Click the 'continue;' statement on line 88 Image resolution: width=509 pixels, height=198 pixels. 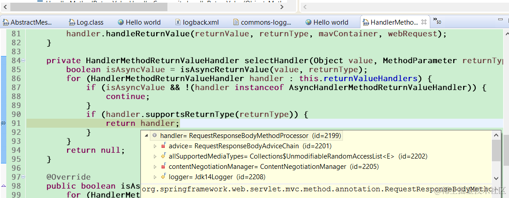128,96
